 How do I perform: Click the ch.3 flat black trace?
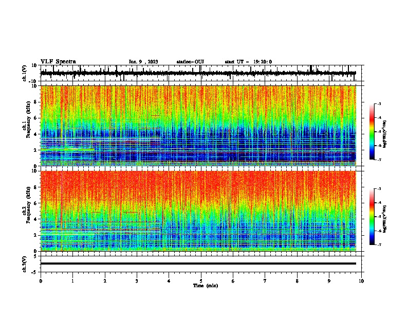[198, 264]
